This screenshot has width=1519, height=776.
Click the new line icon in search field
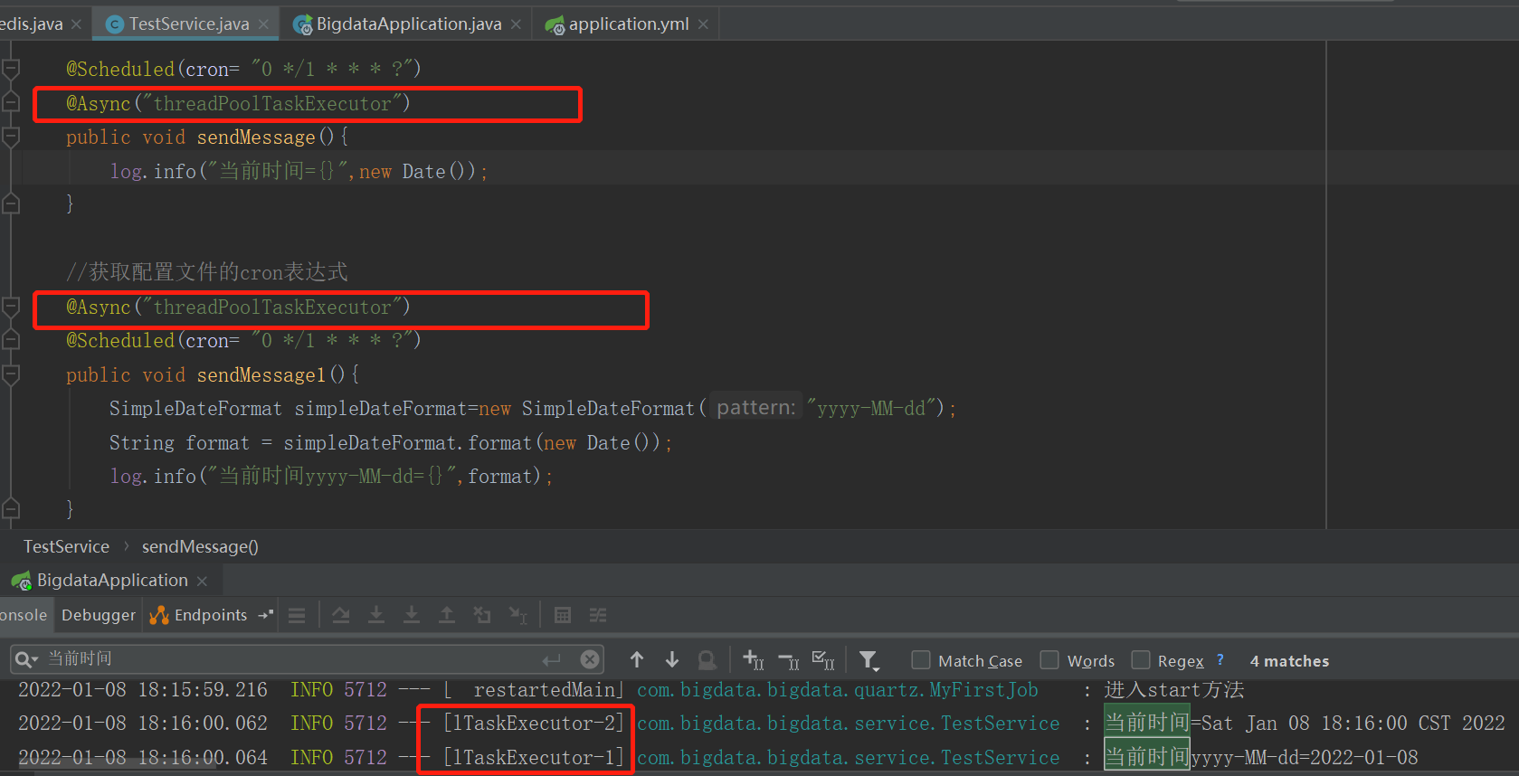552,659
